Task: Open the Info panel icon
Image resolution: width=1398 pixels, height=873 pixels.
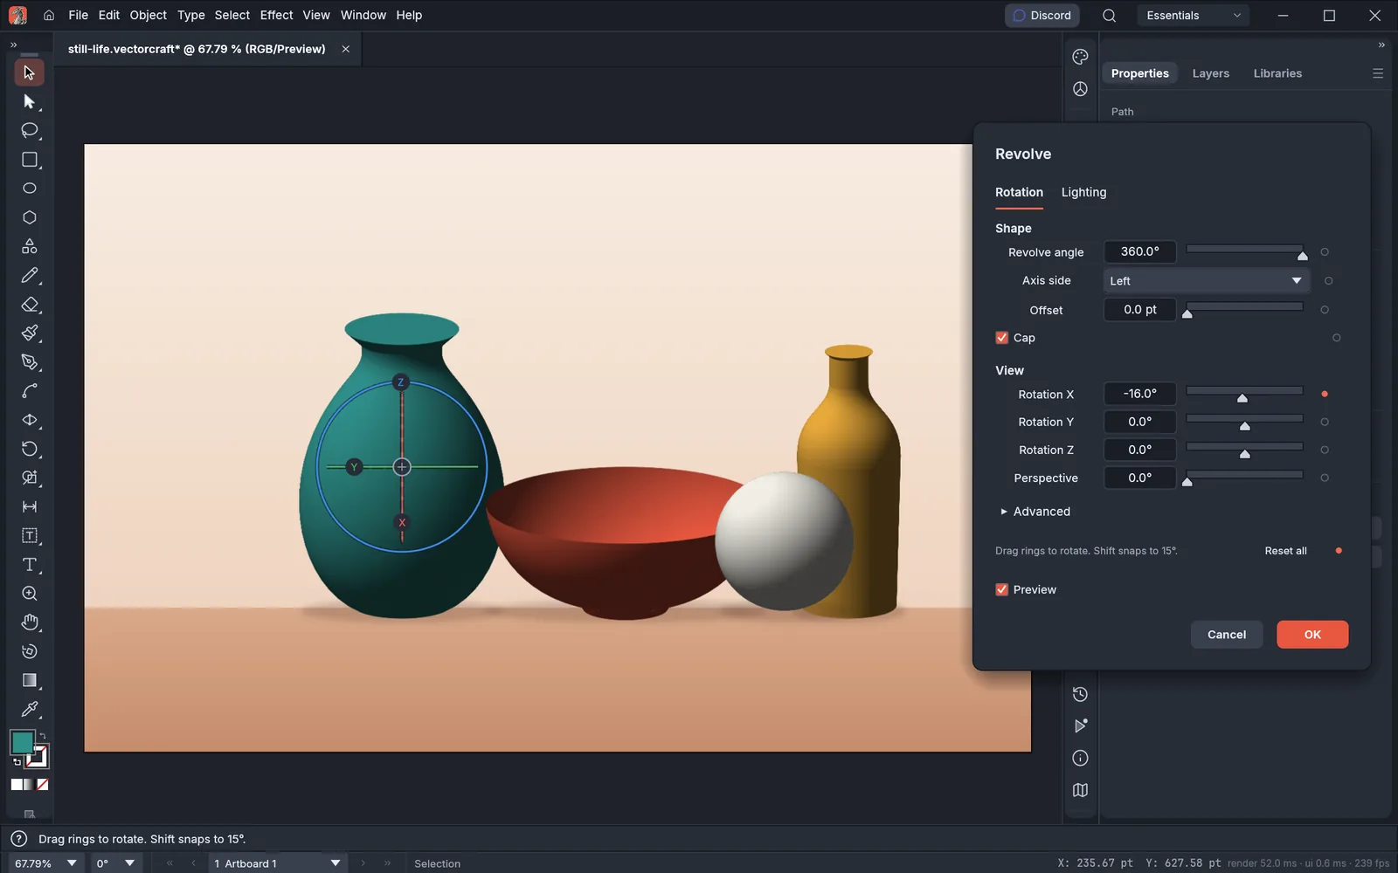Action: point(1080,758)
